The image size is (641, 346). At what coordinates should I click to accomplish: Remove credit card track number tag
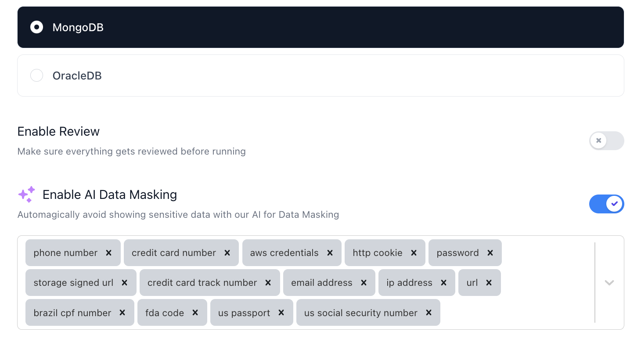268,283
